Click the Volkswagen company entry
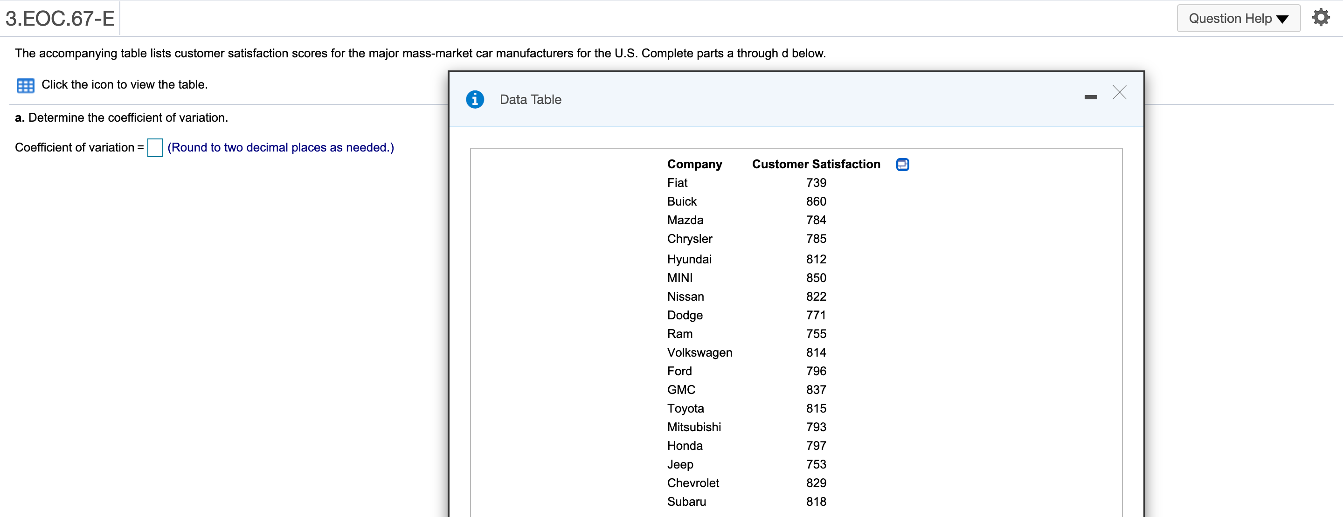The width and height of the screenshot is (1343, 517). pyautogui.click(x=699, y=353)
